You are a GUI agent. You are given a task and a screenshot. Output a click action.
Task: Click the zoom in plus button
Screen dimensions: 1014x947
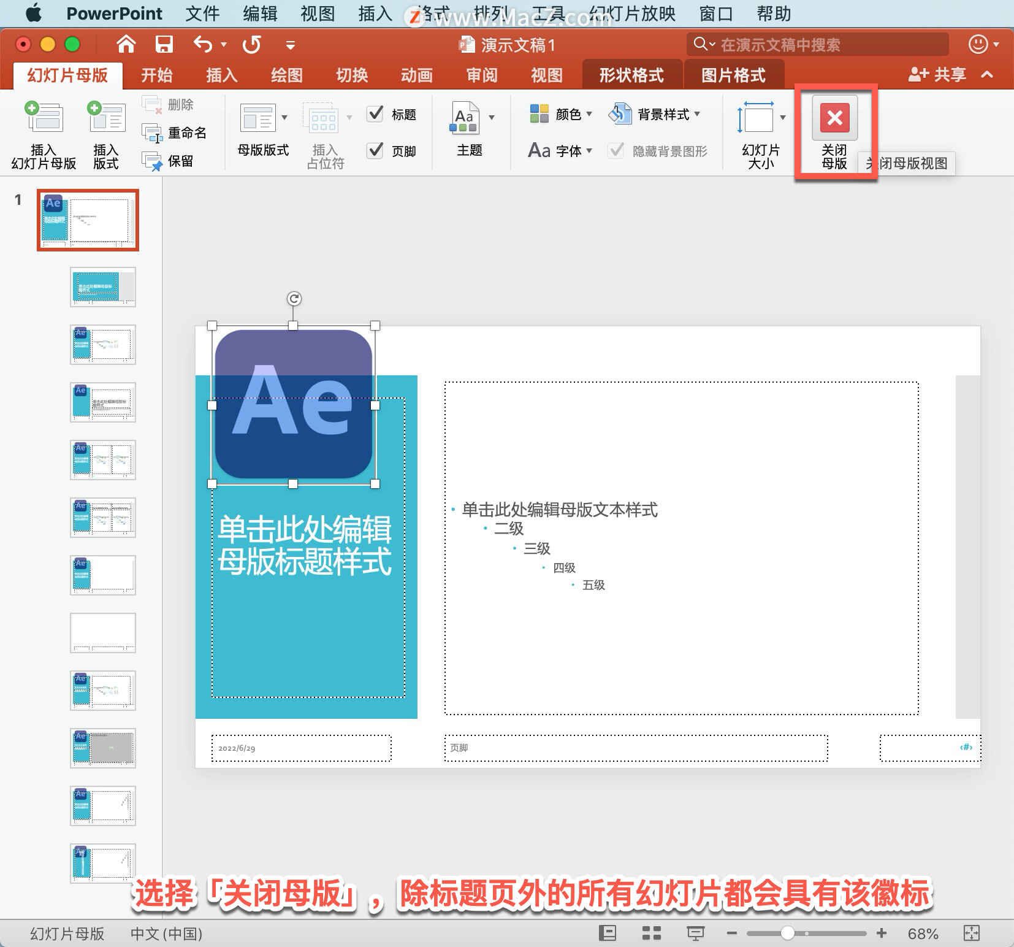tap(882, 934)
